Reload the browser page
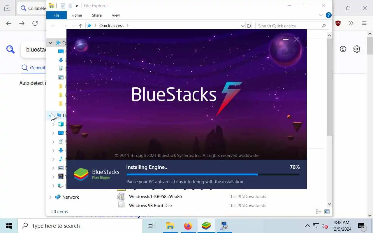The image size is (373, 233). (x=35, y=23)
